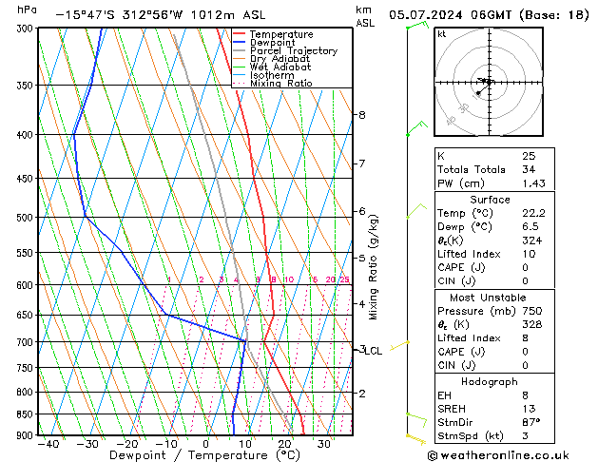Click the 'LCL' level marker label
The image size is (598, 462).
click(374, 351)
